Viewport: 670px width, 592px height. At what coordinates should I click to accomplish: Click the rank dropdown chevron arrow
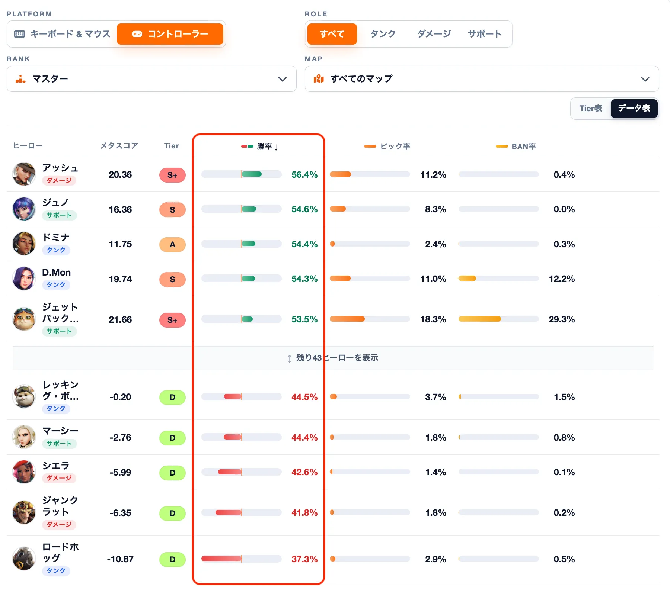click(x=283, y=79)
